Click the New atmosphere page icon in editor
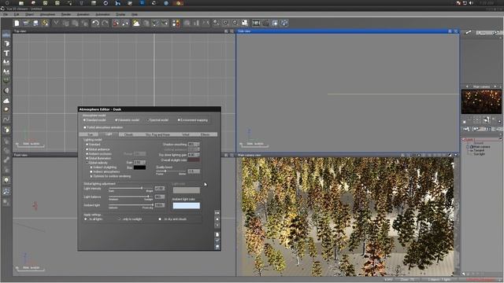Screen dimensions: 504x283 coord(217,234)
